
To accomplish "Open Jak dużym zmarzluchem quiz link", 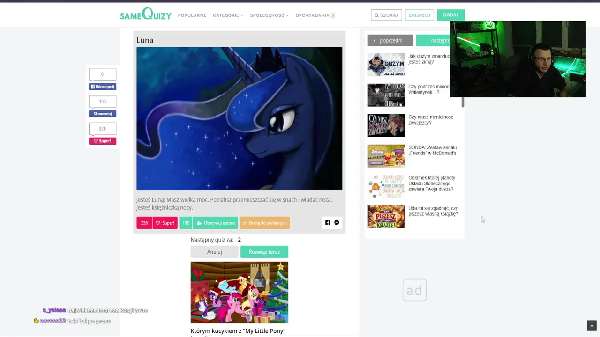I will pyautogui.click(x=429, y=59).
